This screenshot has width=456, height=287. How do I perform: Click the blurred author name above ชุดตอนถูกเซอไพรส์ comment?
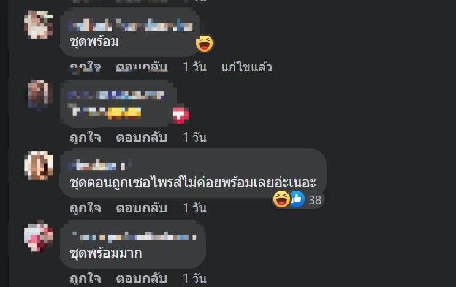(99, 166)
